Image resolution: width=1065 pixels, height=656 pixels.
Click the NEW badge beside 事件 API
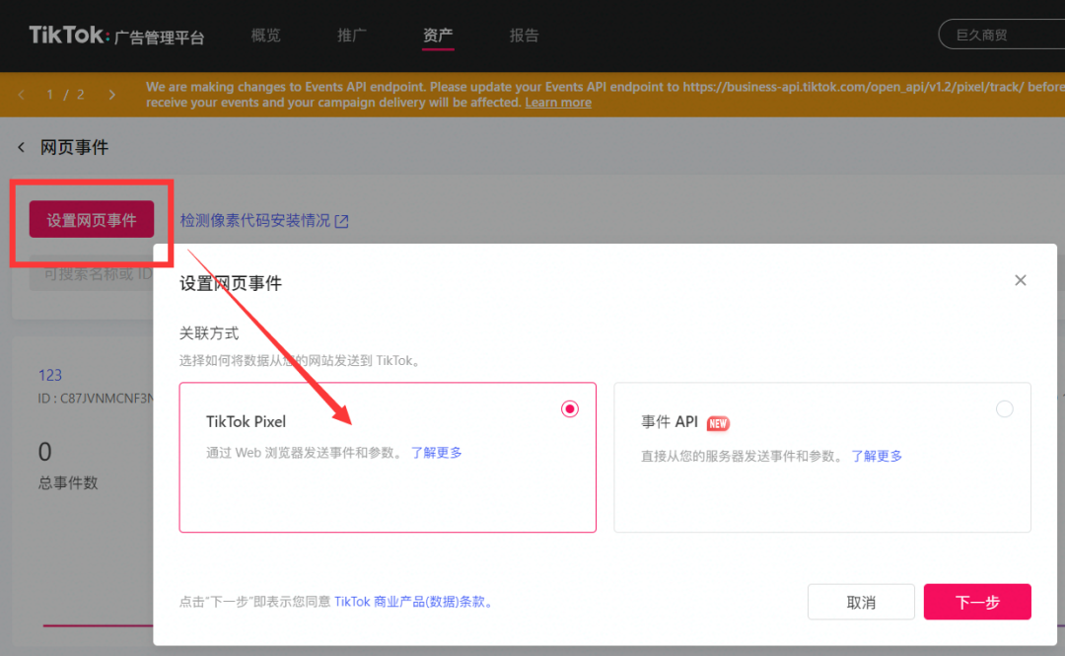[x=718, y=423]
